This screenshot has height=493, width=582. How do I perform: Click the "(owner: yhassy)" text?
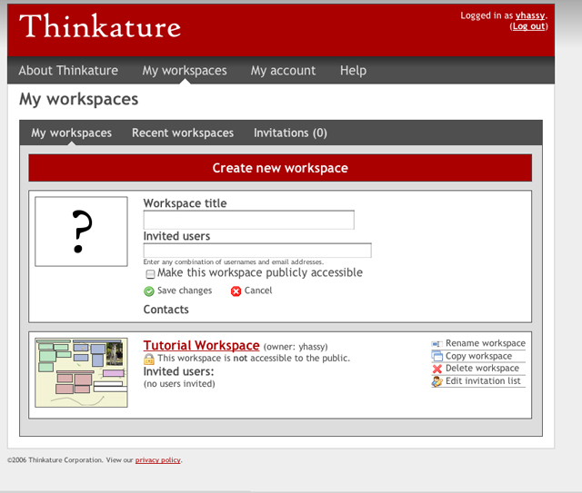coord(296,347)
